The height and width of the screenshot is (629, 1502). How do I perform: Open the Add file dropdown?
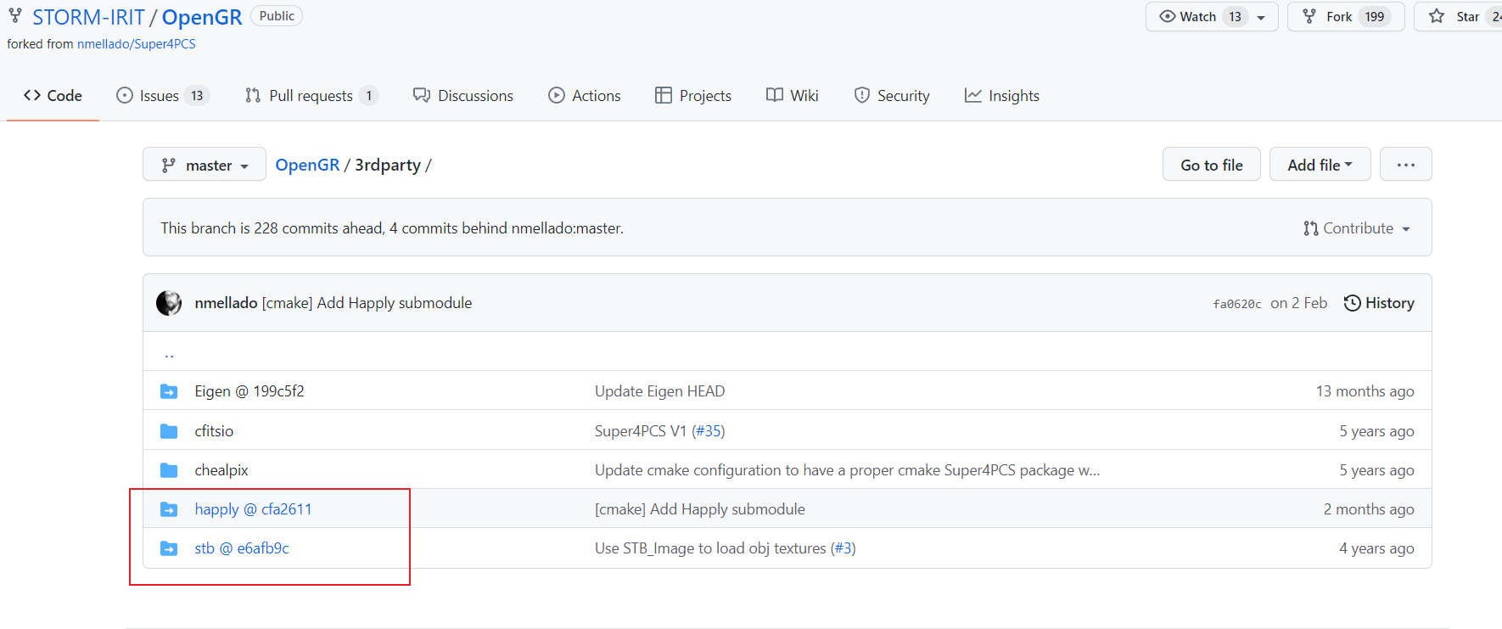(1320, 165)
